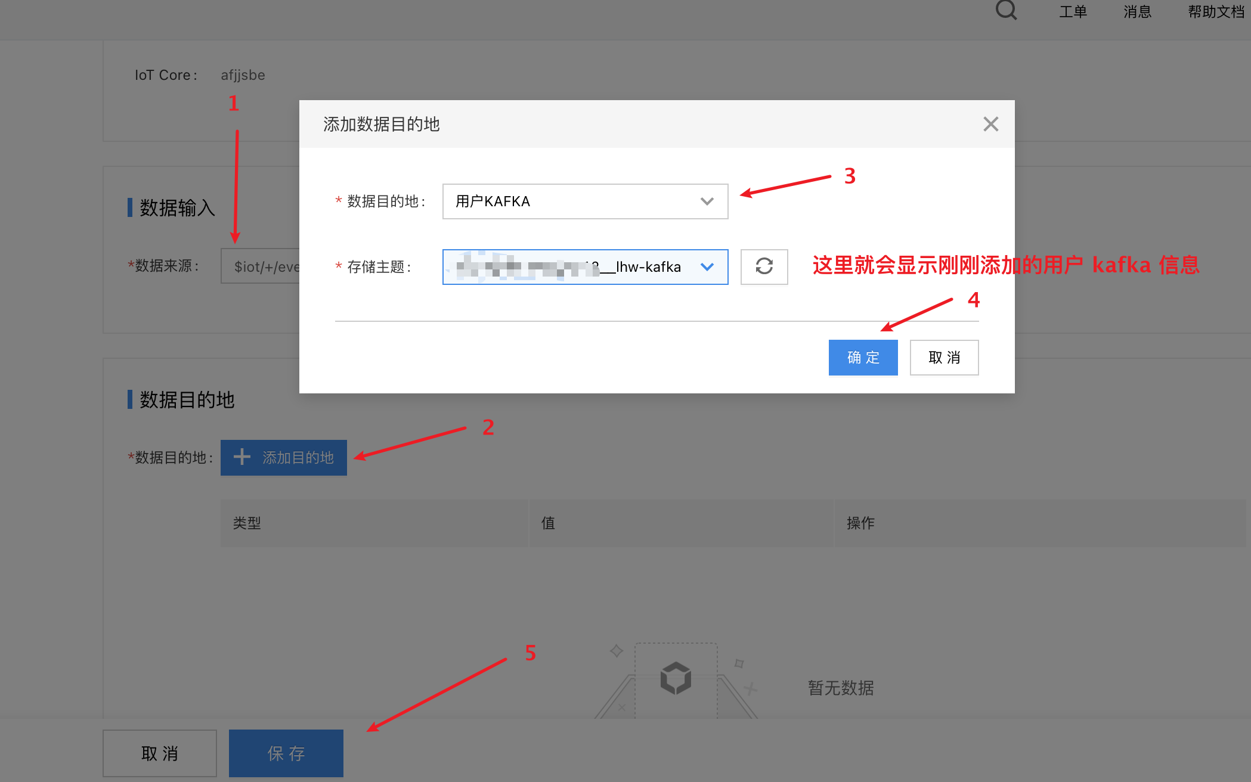The width and height of the screenshot is (1251, 782).
Task: Click the search magnifier icon in top bar
Action: pos(1006,9)
